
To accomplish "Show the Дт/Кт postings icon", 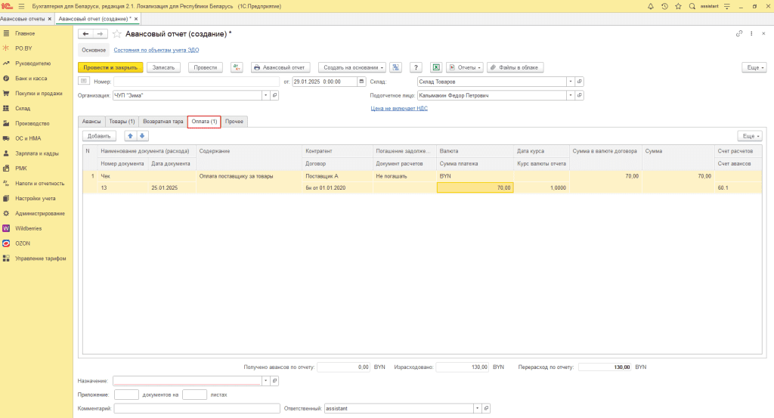I will click(x=237, y=67).
